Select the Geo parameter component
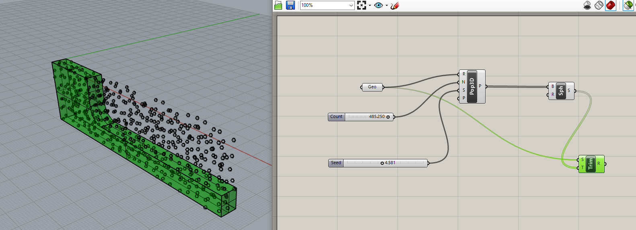 tap(372, 87)
